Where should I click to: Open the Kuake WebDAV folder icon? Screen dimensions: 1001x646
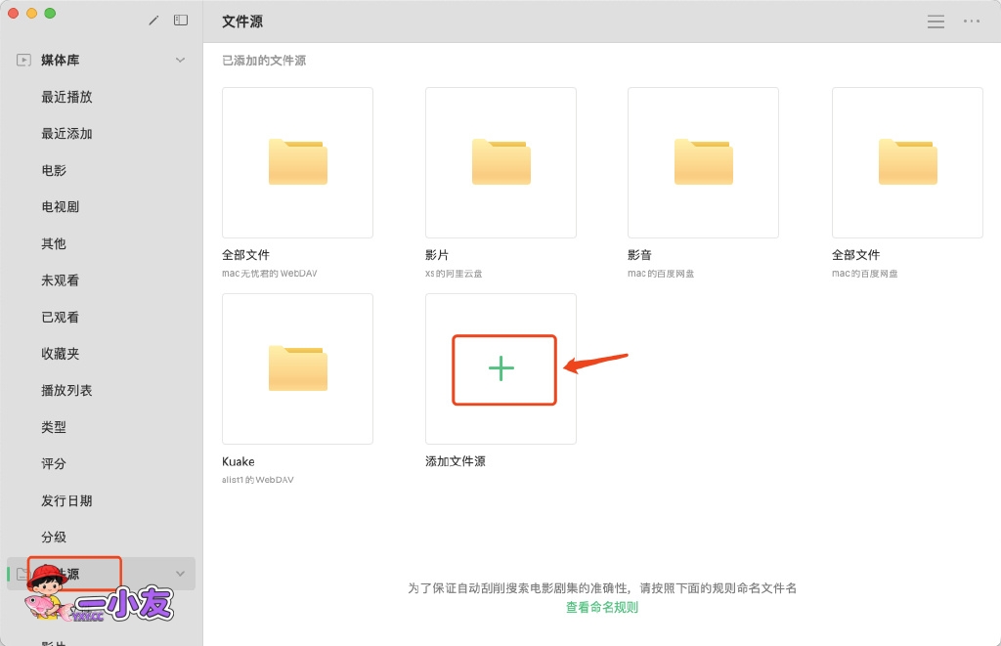[297, 368]
